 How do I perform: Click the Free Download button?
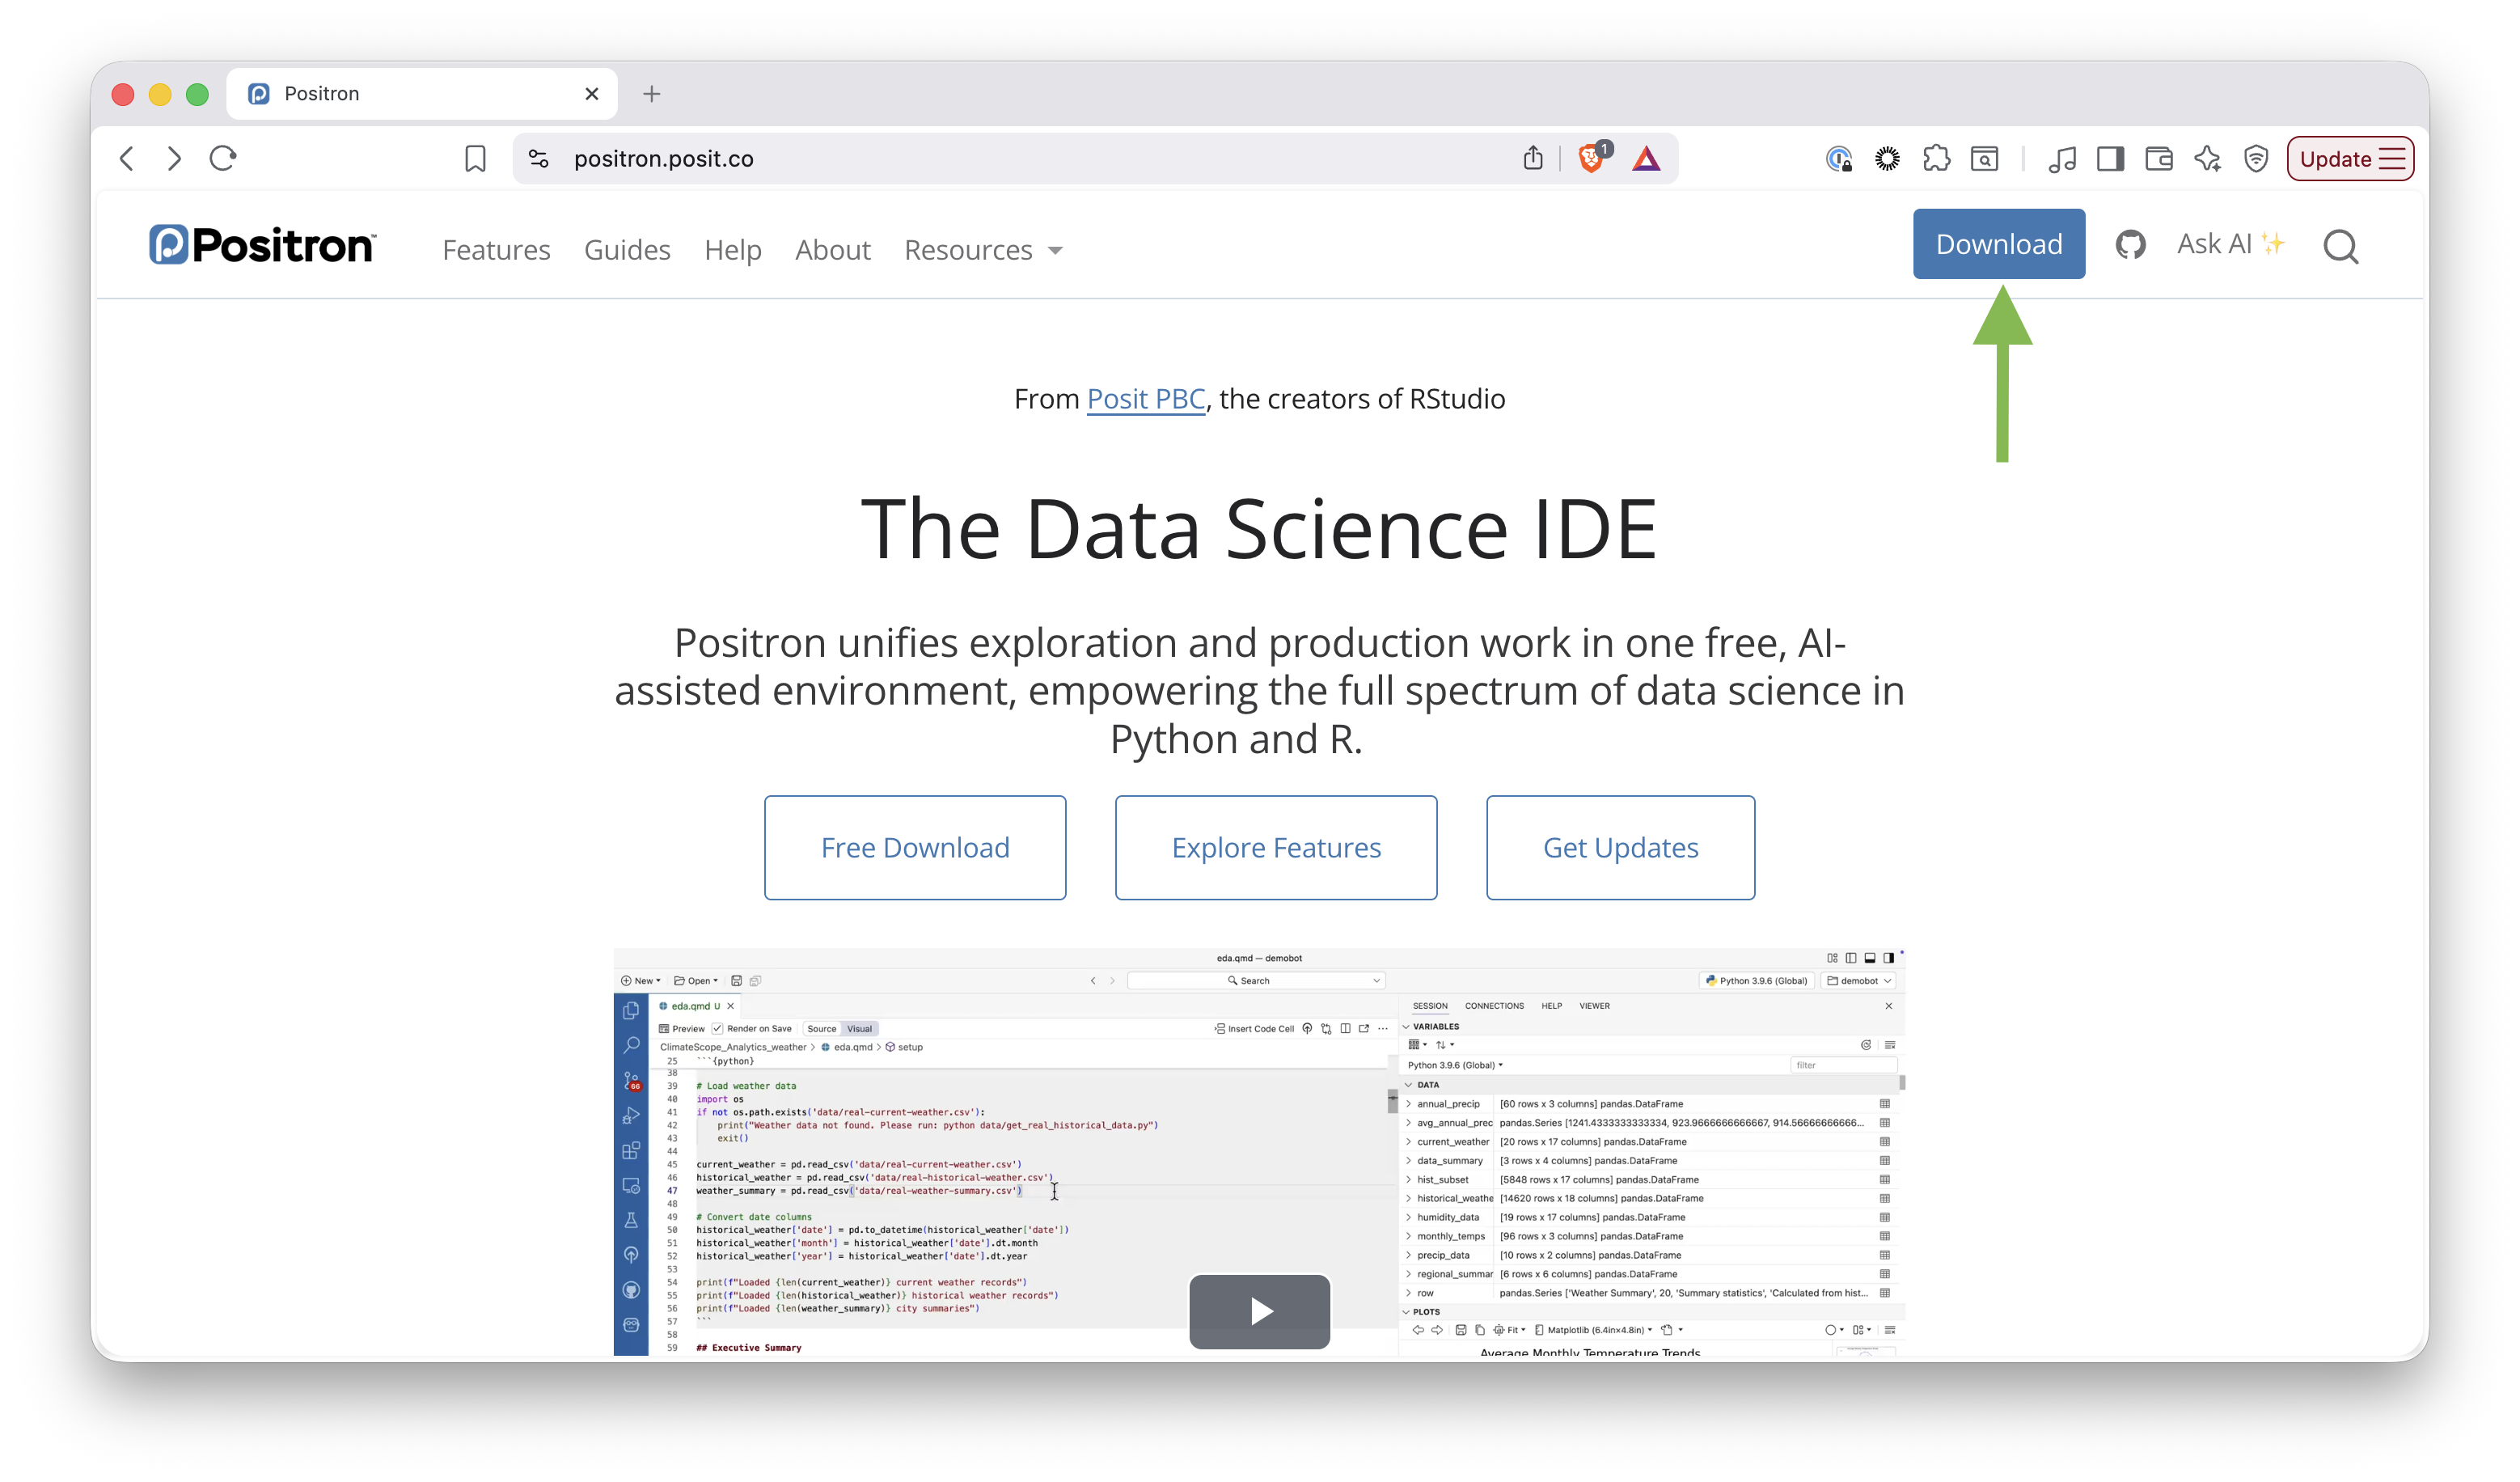click(915, 848)
